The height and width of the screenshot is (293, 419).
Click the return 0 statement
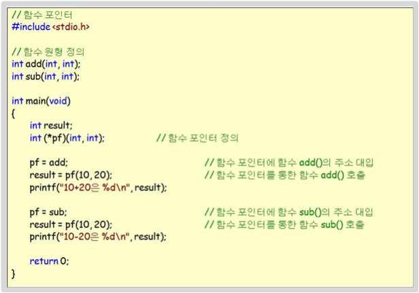49,261
